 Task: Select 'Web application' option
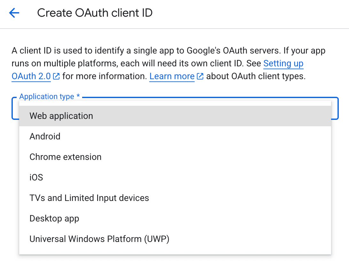coord(61,116)
